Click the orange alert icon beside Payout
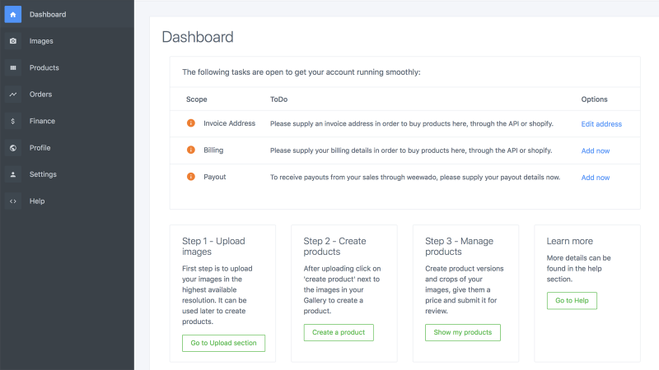The width and height of the screenshot is (659, 370). (191, 177)
